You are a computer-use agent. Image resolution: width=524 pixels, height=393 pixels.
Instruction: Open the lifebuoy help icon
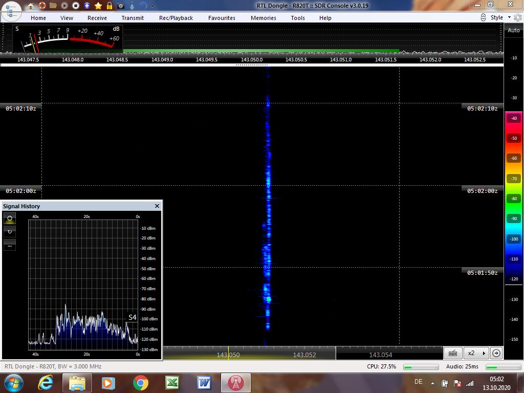(x=42, y=5)
